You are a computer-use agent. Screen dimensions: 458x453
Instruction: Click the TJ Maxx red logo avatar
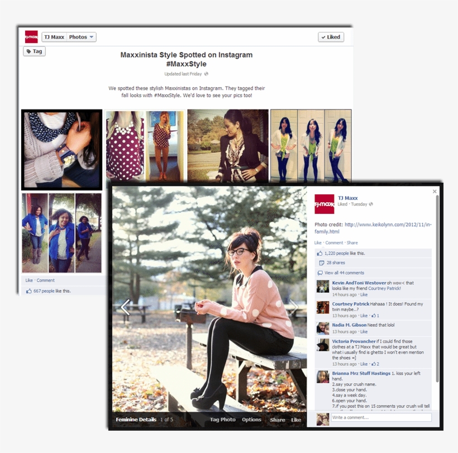[x=323, y=203]
